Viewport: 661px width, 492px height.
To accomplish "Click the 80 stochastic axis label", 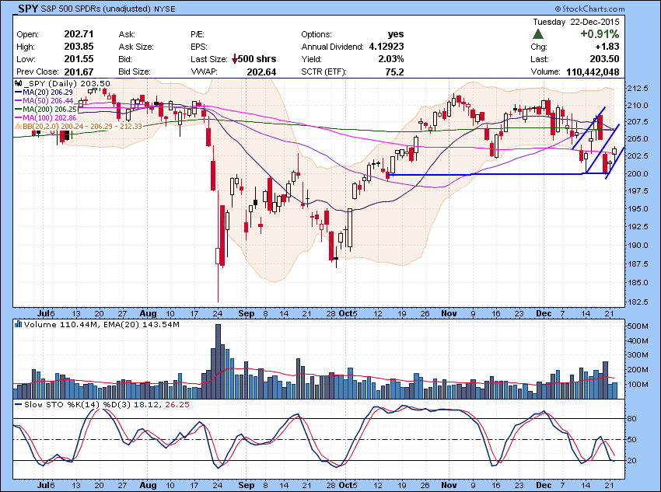I will [x=632, y=419].
